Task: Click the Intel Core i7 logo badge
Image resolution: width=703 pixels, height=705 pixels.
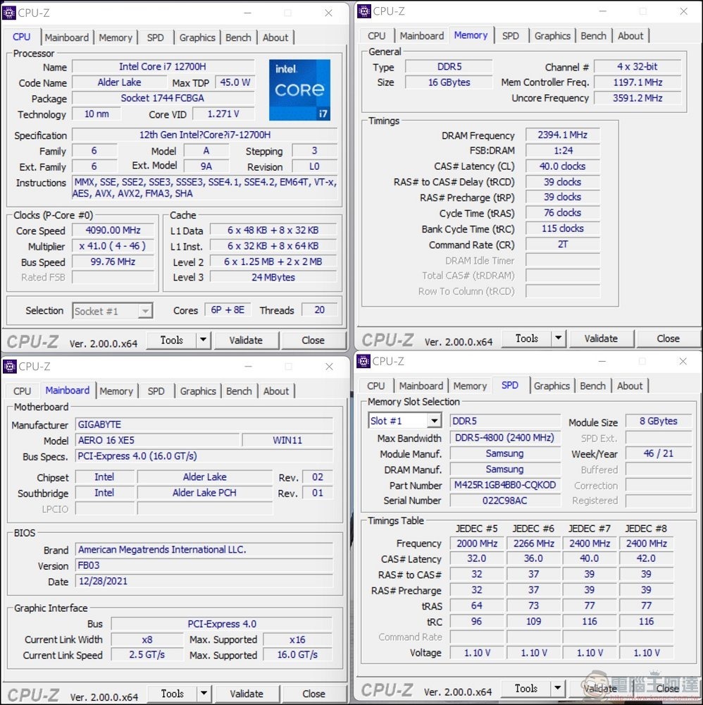Action: [299, 90]
